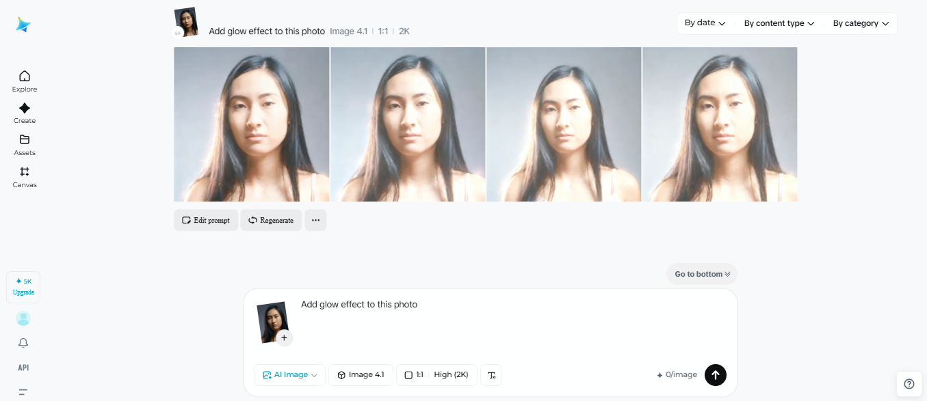Click the Edit prompt button
927x401 pixels.
205,220
